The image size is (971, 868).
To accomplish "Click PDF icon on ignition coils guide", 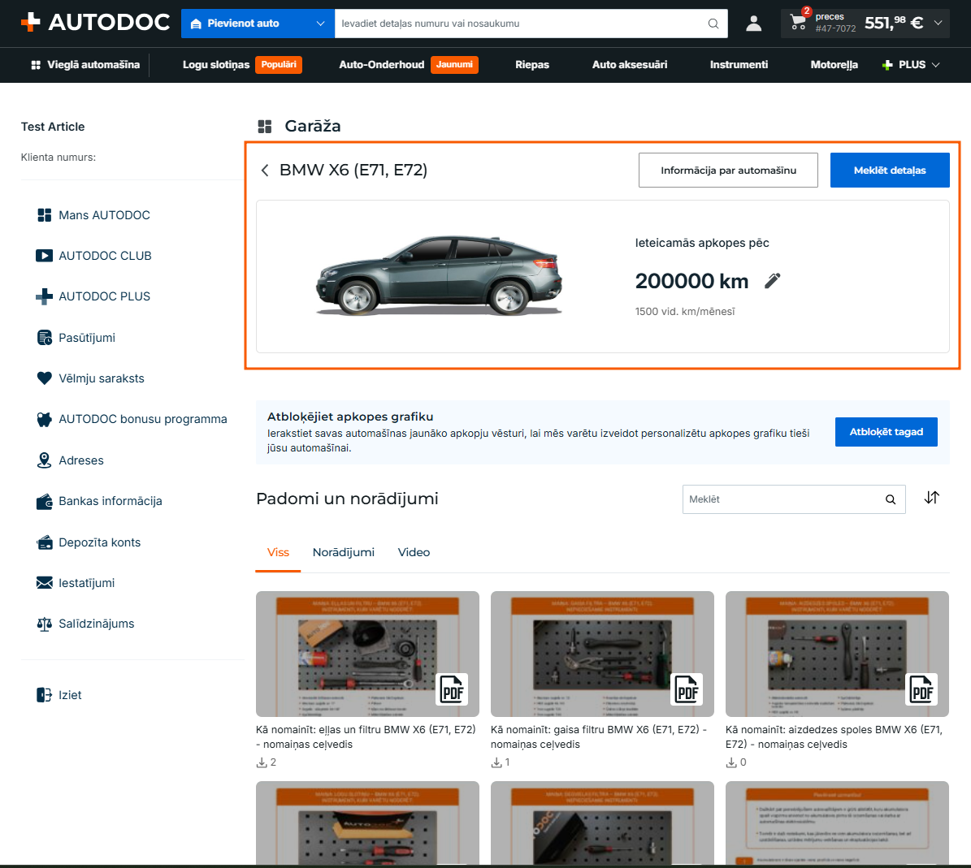I will point(921,689).
